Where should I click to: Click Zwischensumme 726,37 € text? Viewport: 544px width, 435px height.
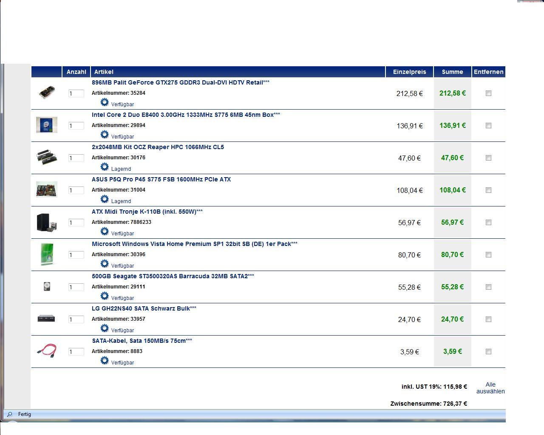[428, 404]
